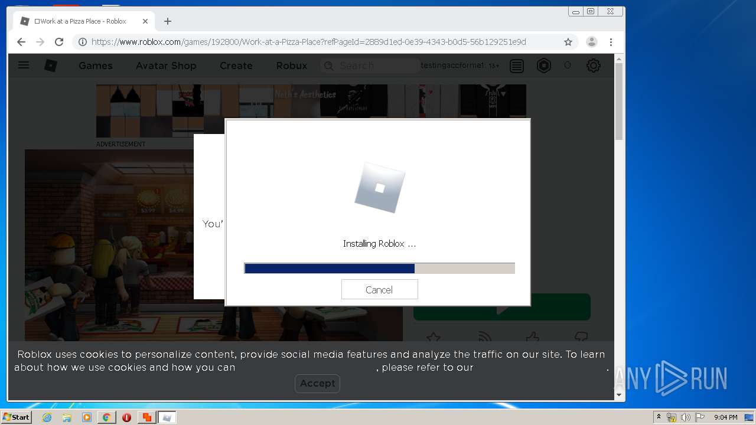Open a new Chrome tab

(x=168, y=21)
